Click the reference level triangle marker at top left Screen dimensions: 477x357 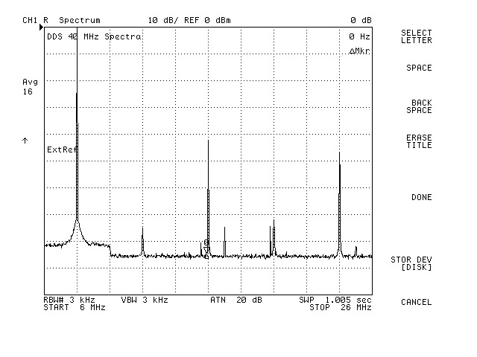pos(41,28)
